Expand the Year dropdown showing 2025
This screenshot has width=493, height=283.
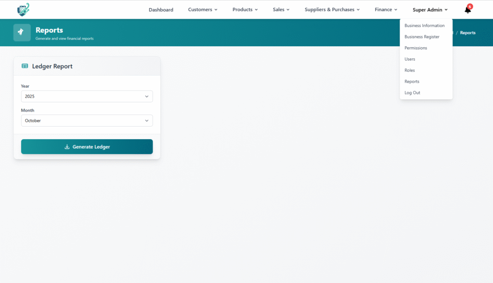[87, 96]
